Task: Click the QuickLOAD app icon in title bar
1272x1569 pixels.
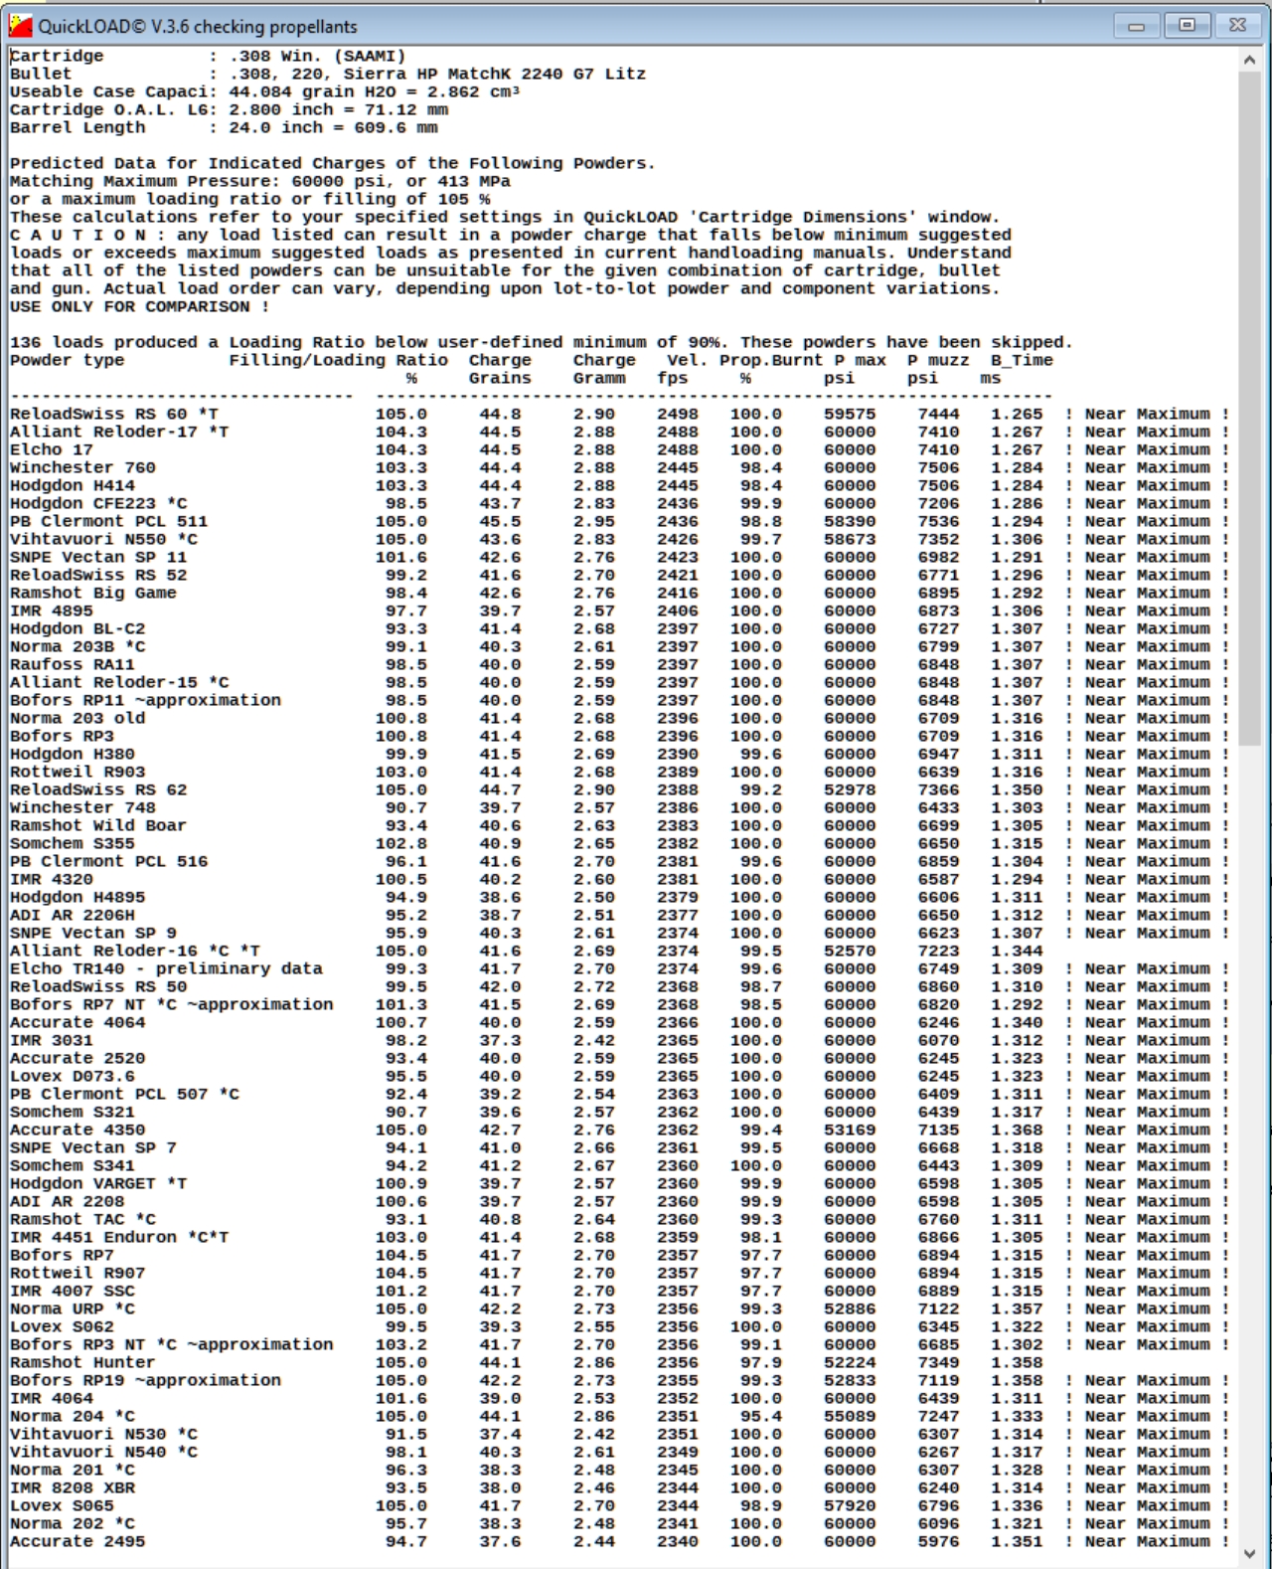Action: coord(20,26)
